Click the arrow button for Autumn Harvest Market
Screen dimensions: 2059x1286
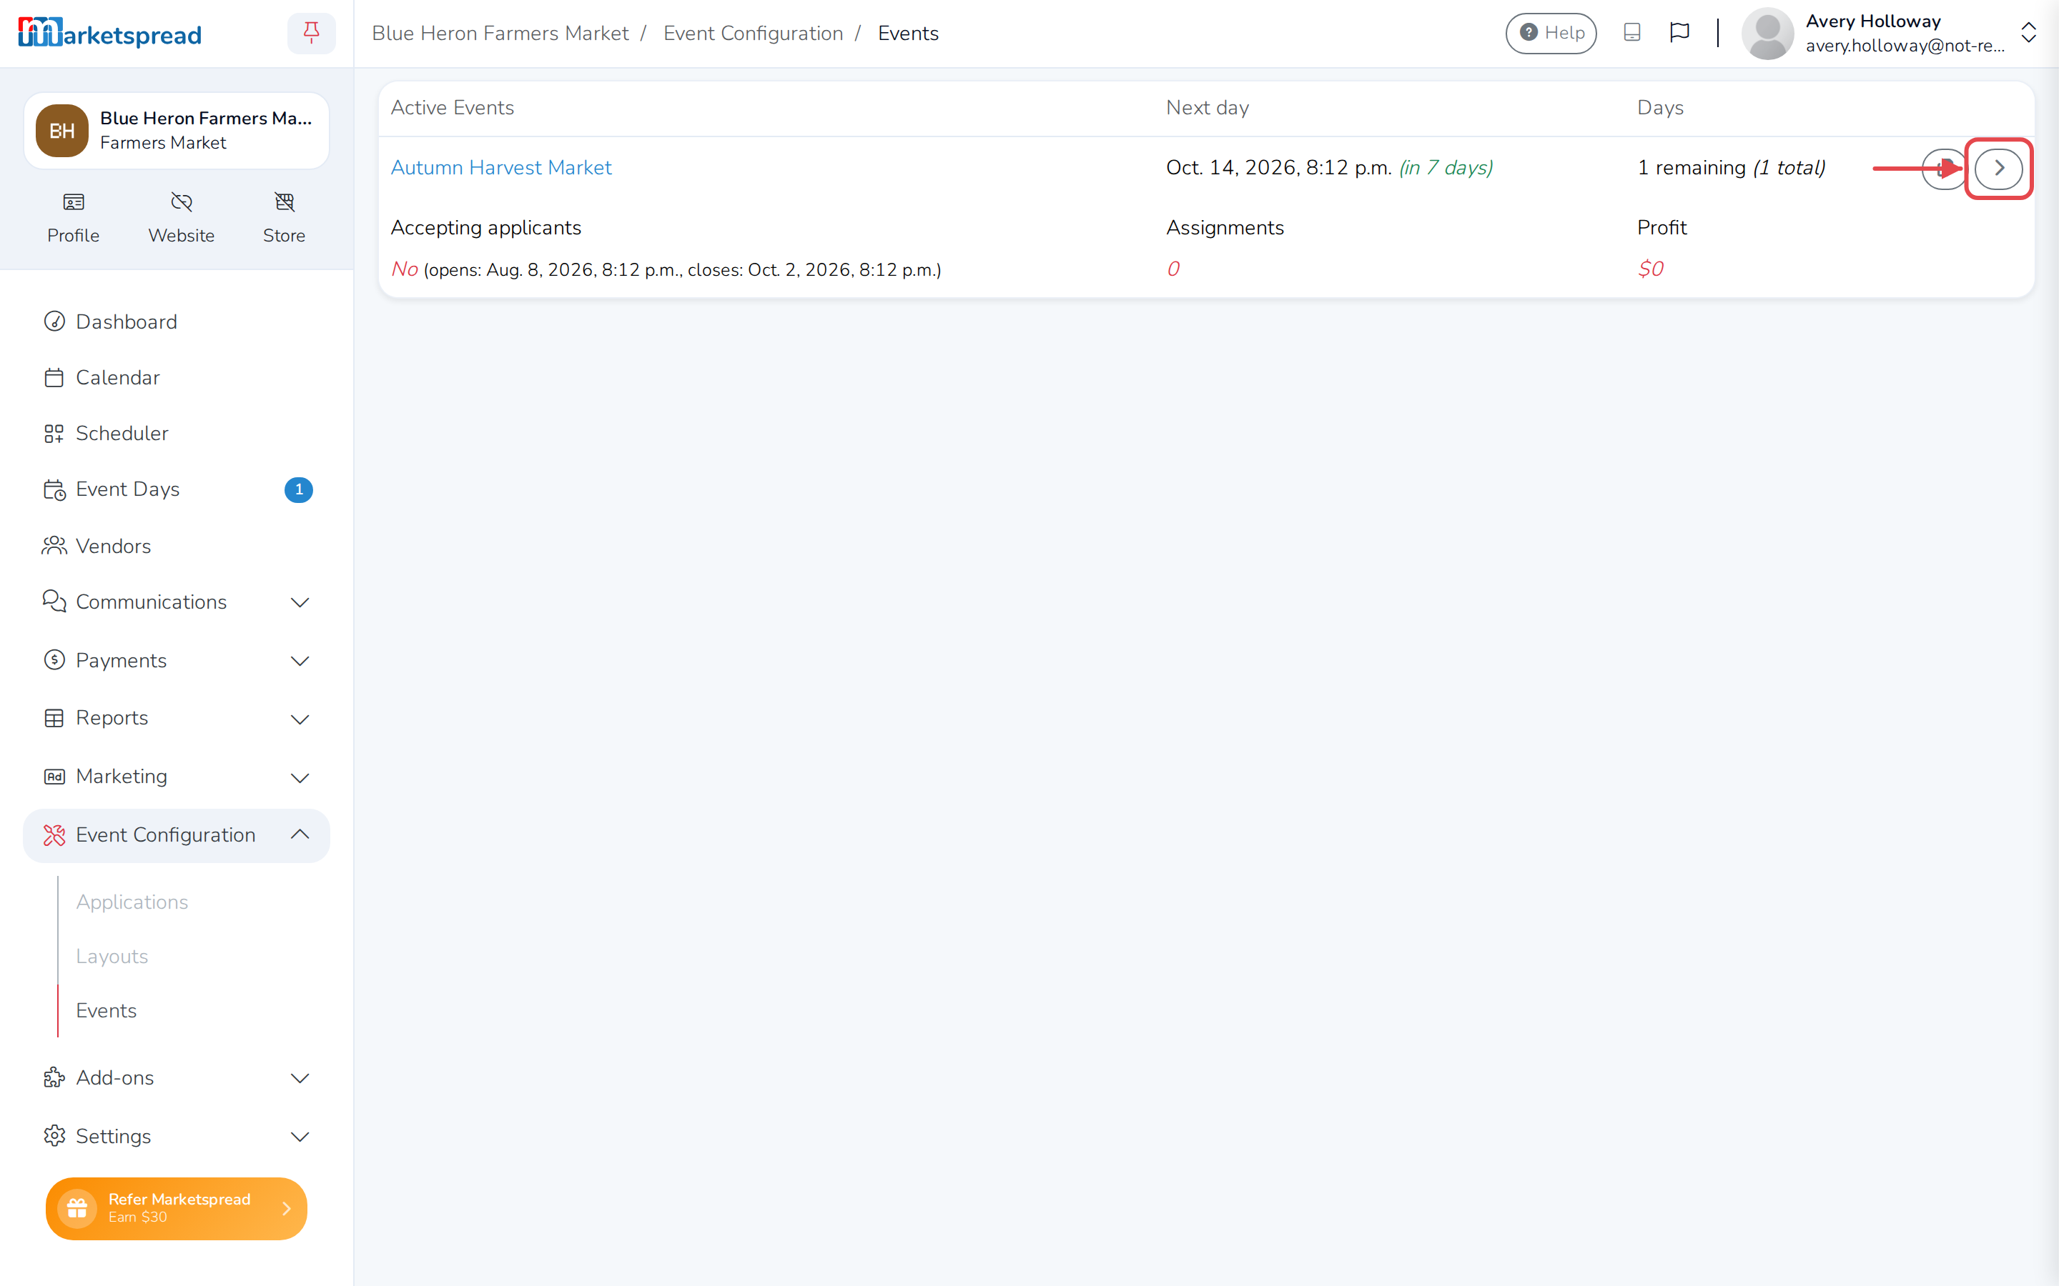point(1998,169)
